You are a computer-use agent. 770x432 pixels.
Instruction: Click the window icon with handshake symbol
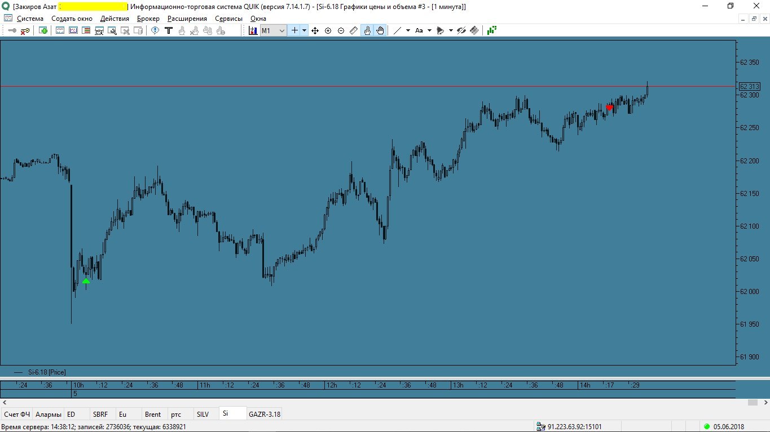click(99, 30)
